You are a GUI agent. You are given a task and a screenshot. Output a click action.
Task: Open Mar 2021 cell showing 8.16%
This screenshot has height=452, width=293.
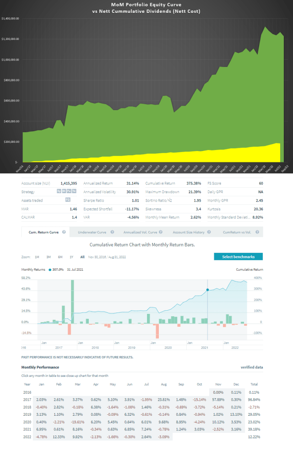point(78,430)
